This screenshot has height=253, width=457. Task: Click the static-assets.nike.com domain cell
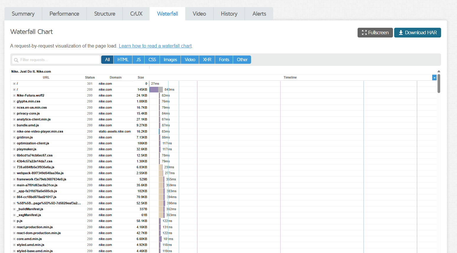tap(115, 132)
